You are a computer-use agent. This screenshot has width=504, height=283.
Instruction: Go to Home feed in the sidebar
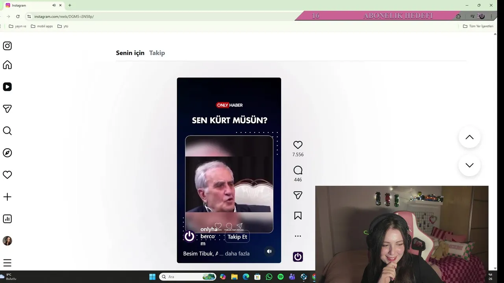[7, 65]
